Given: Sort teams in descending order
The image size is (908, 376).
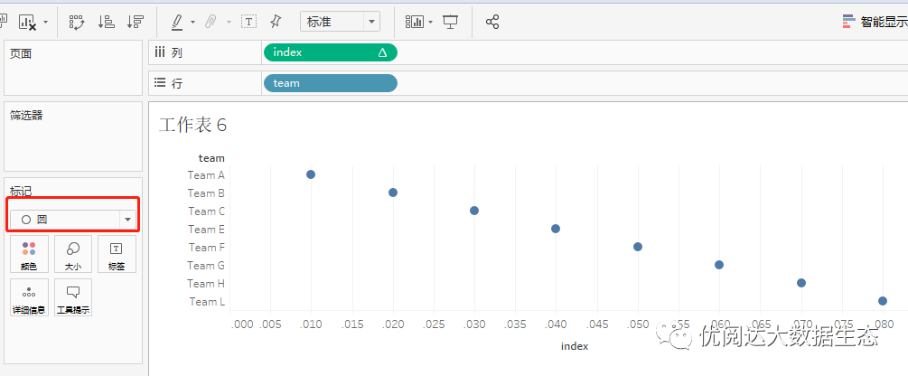Looking at the screenshot, I should point(136,22).
